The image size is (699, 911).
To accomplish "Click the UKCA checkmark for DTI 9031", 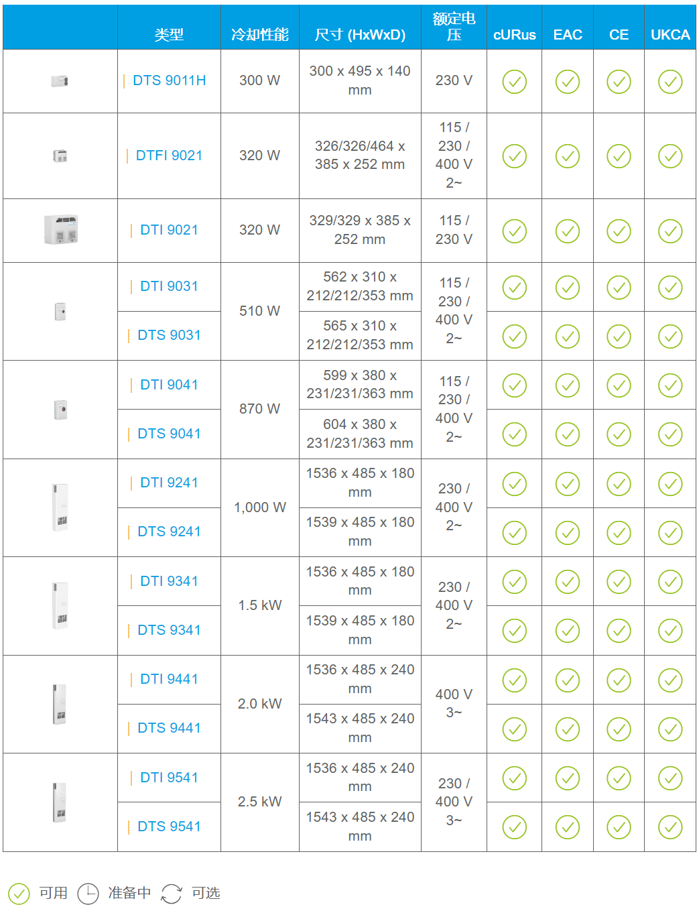I will (670, 288).
